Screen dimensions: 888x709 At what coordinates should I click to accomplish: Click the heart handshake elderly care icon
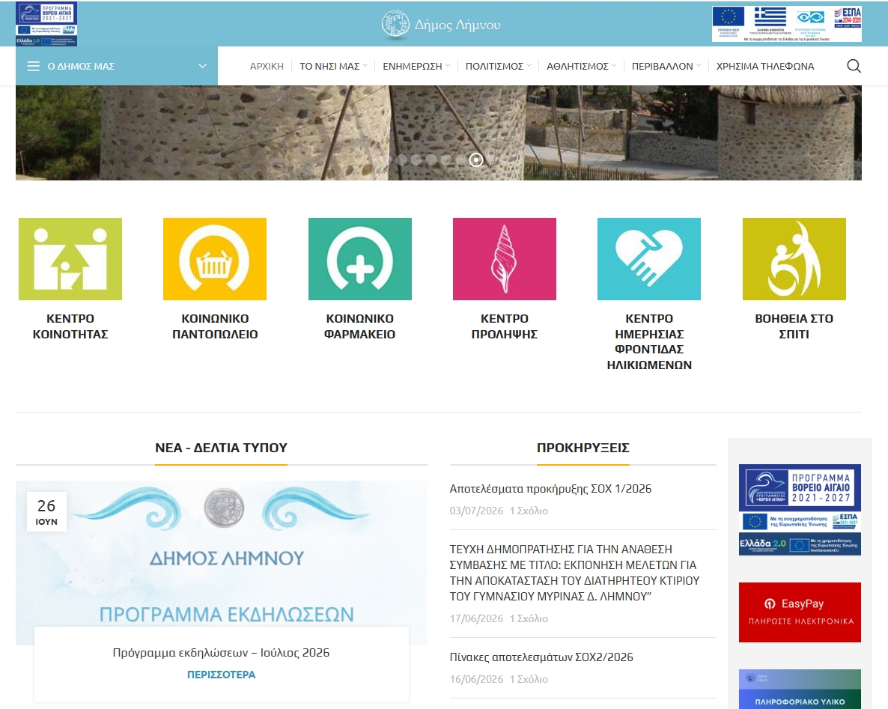(649, 259)
